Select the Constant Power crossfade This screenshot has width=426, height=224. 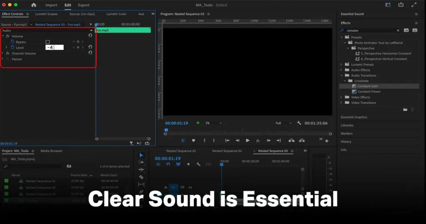pos(369,92)
